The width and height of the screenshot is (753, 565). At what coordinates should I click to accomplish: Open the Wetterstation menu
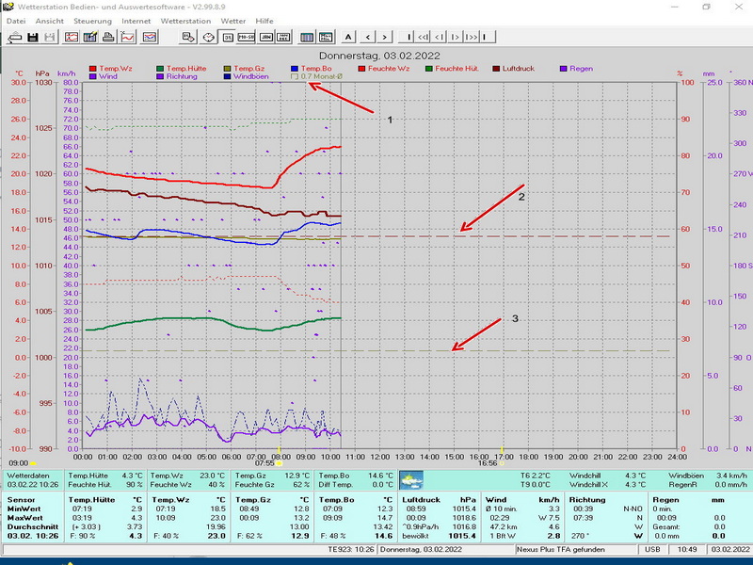[x=184, y=20]
